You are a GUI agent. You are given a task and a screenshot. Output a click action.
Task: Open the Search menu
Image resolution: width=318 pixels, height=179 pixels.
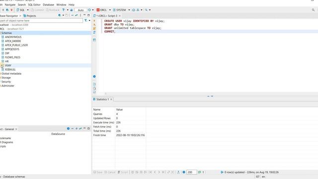pos(22,4)
